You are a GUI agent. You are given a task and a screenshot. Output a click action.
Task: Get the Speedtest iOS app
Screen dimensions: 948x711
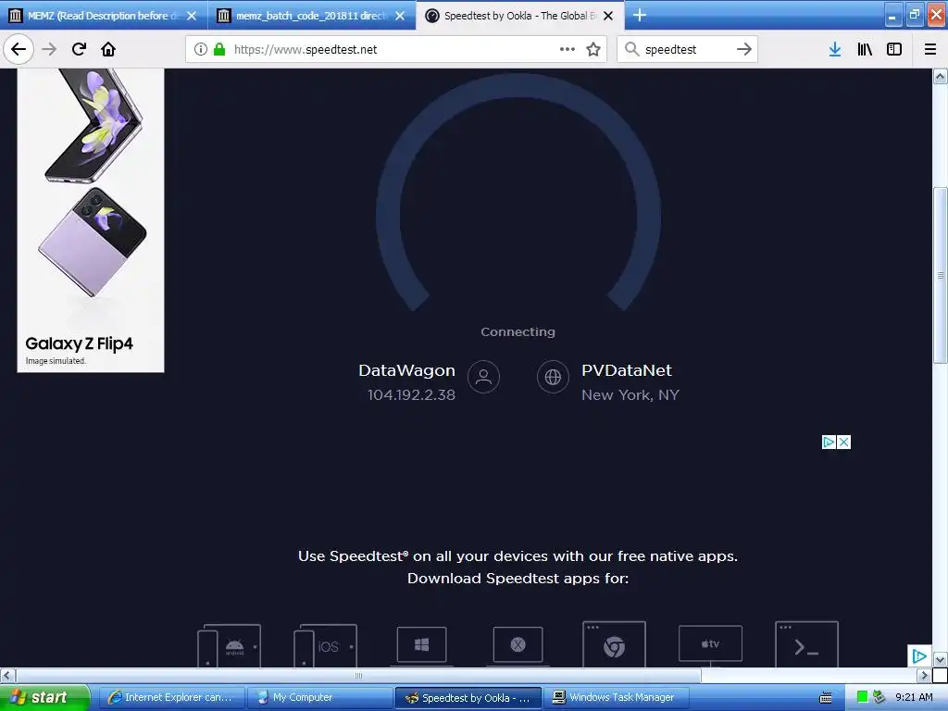pos(325,645)
